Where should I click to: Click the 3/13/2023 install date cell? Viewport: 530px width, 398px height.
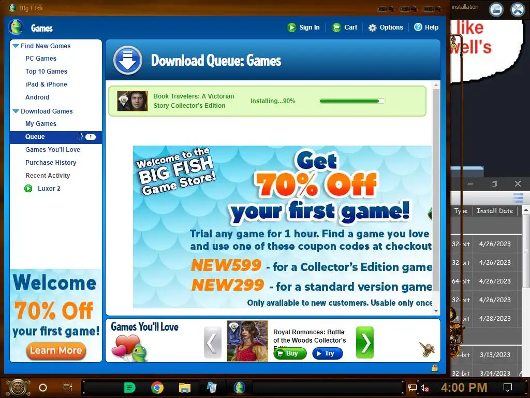495,354
